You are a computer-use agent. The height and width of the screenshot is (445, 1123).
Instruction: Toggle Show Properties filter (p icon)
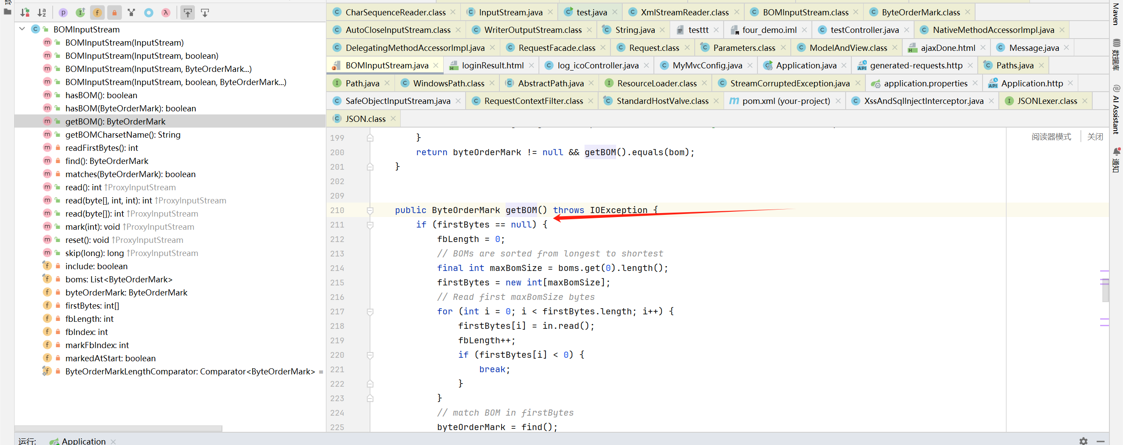(63, 13)
